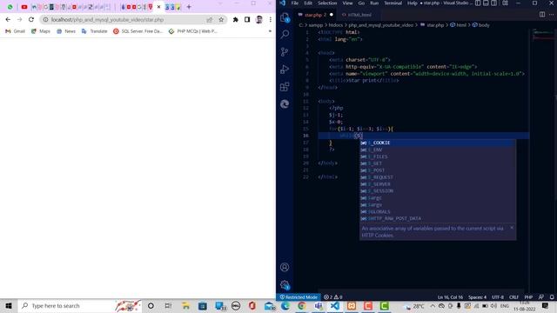Go back in Chrome
The image size is (557, 313).
8,19
